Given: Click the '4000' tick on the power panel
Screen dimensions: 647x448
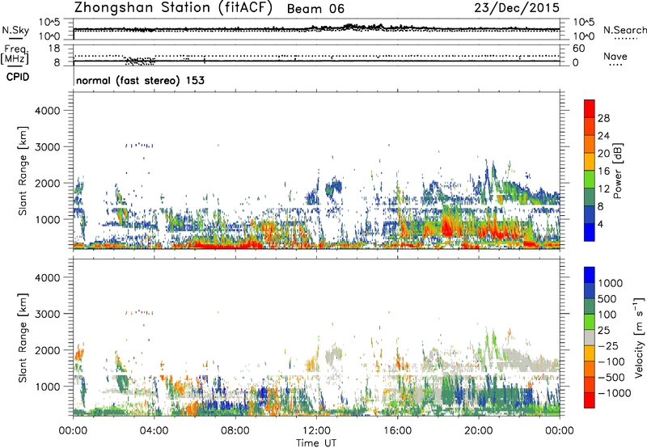Looking at the screenshot, I should point(48,111).
